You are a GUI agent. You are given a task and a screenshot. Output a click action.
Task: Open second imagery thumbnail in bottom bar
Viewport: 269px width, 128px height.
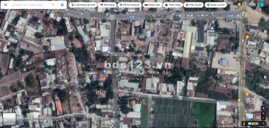click(x=253, y=124)
